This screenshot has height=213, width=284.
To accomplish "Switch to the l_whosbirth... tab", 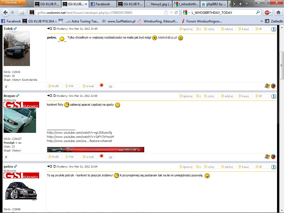I will (x=186, y=4).
